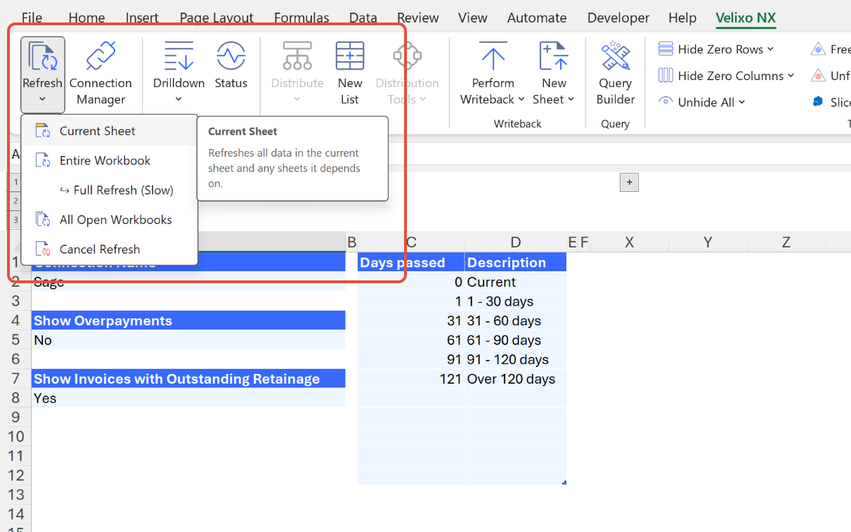Screen dimensions: 851x532
Task: Select row 13 header
Action: pyautogui.click(x=15, y=494)
